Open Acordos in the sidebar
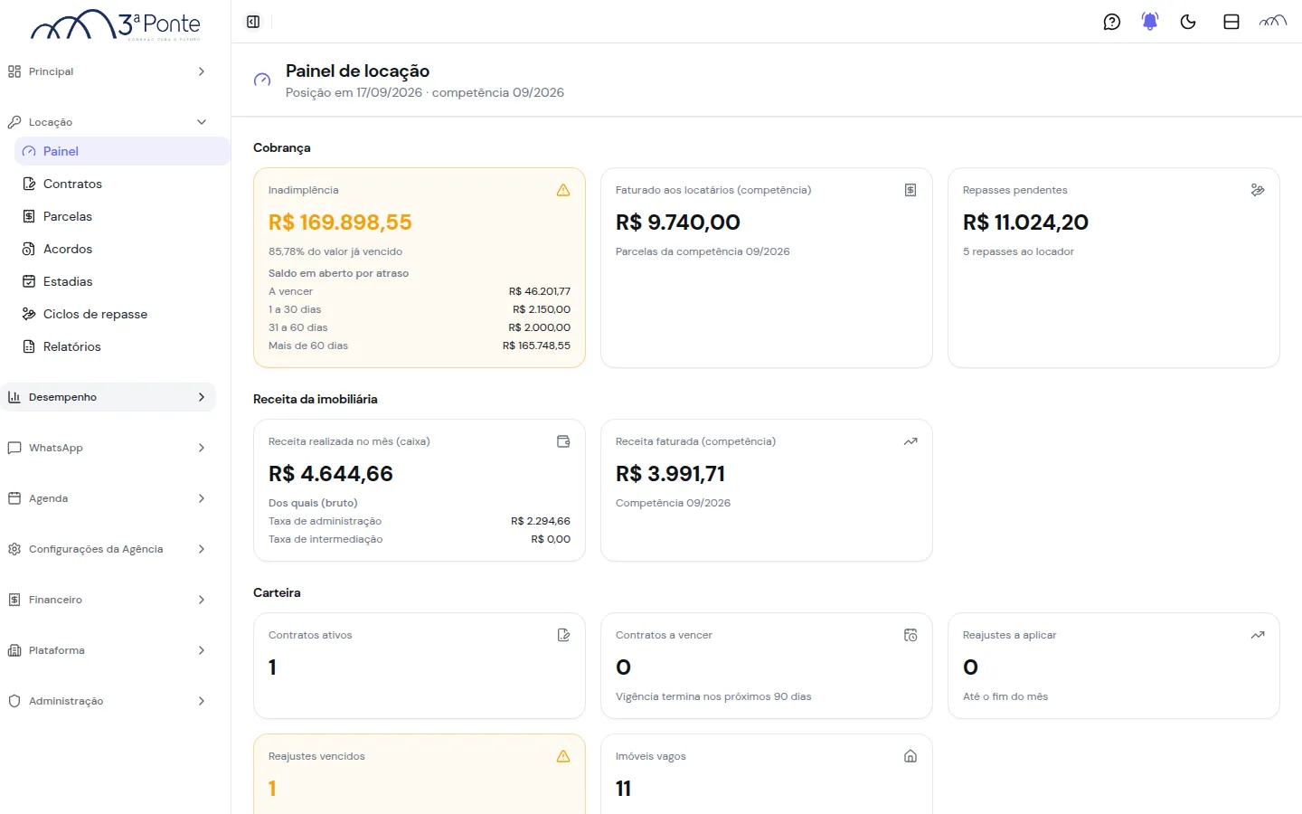 click(x=122, y=249)
